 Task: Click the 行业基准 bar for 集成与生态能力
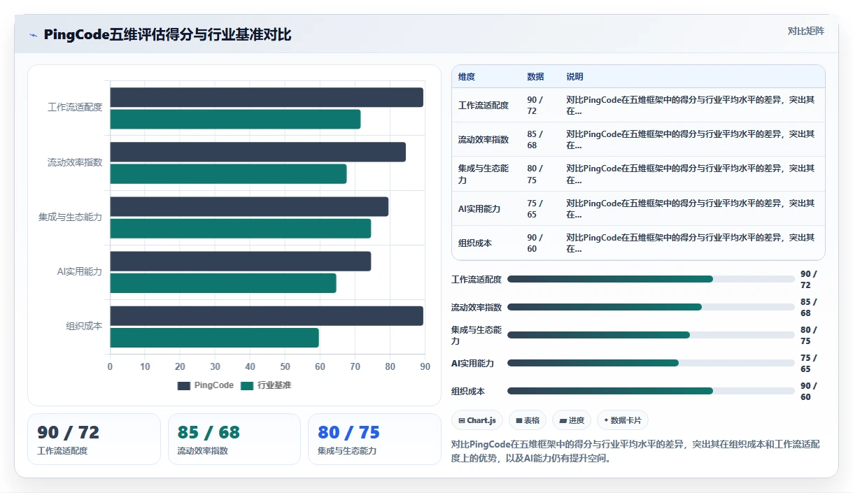[x=240, y=228]
